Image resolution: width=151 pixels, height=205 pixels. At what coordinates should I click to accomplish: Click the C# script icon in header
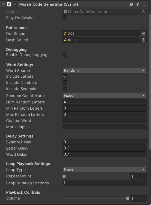pyautogui.click(x=9, y=4)
